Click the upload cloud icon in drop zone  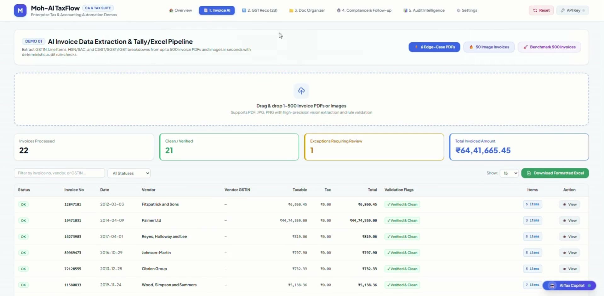[301, 91]
